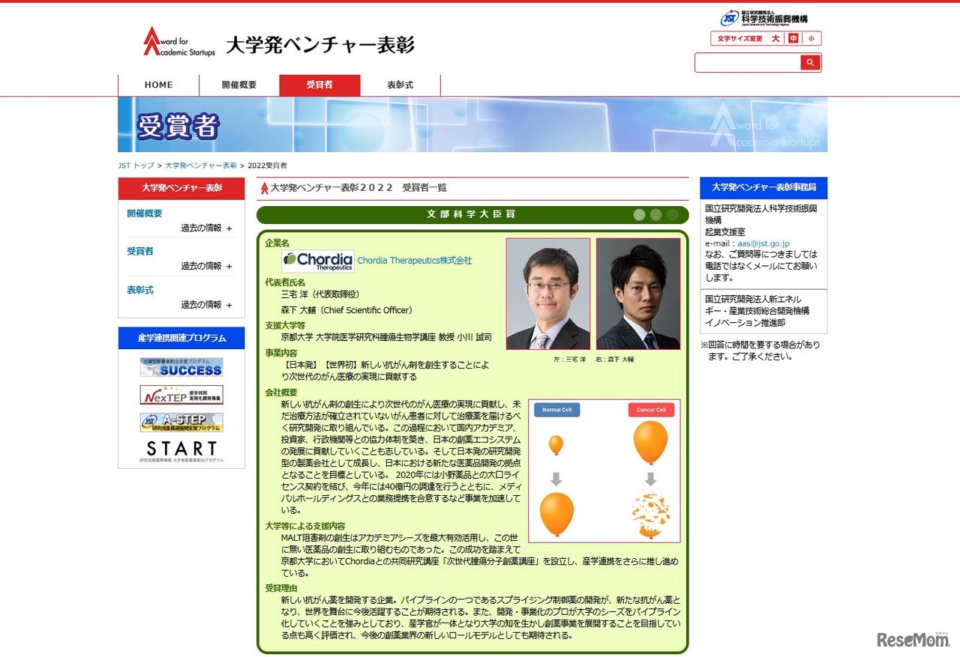Expand 過去の情報 under sidebar 受賞者

[206, 266]
